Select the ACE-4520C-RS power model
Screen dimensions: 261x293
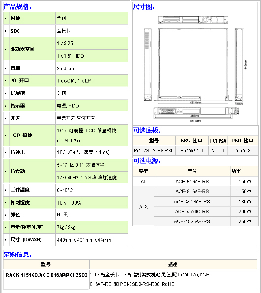pyautogui.click(x=193, y=212)
